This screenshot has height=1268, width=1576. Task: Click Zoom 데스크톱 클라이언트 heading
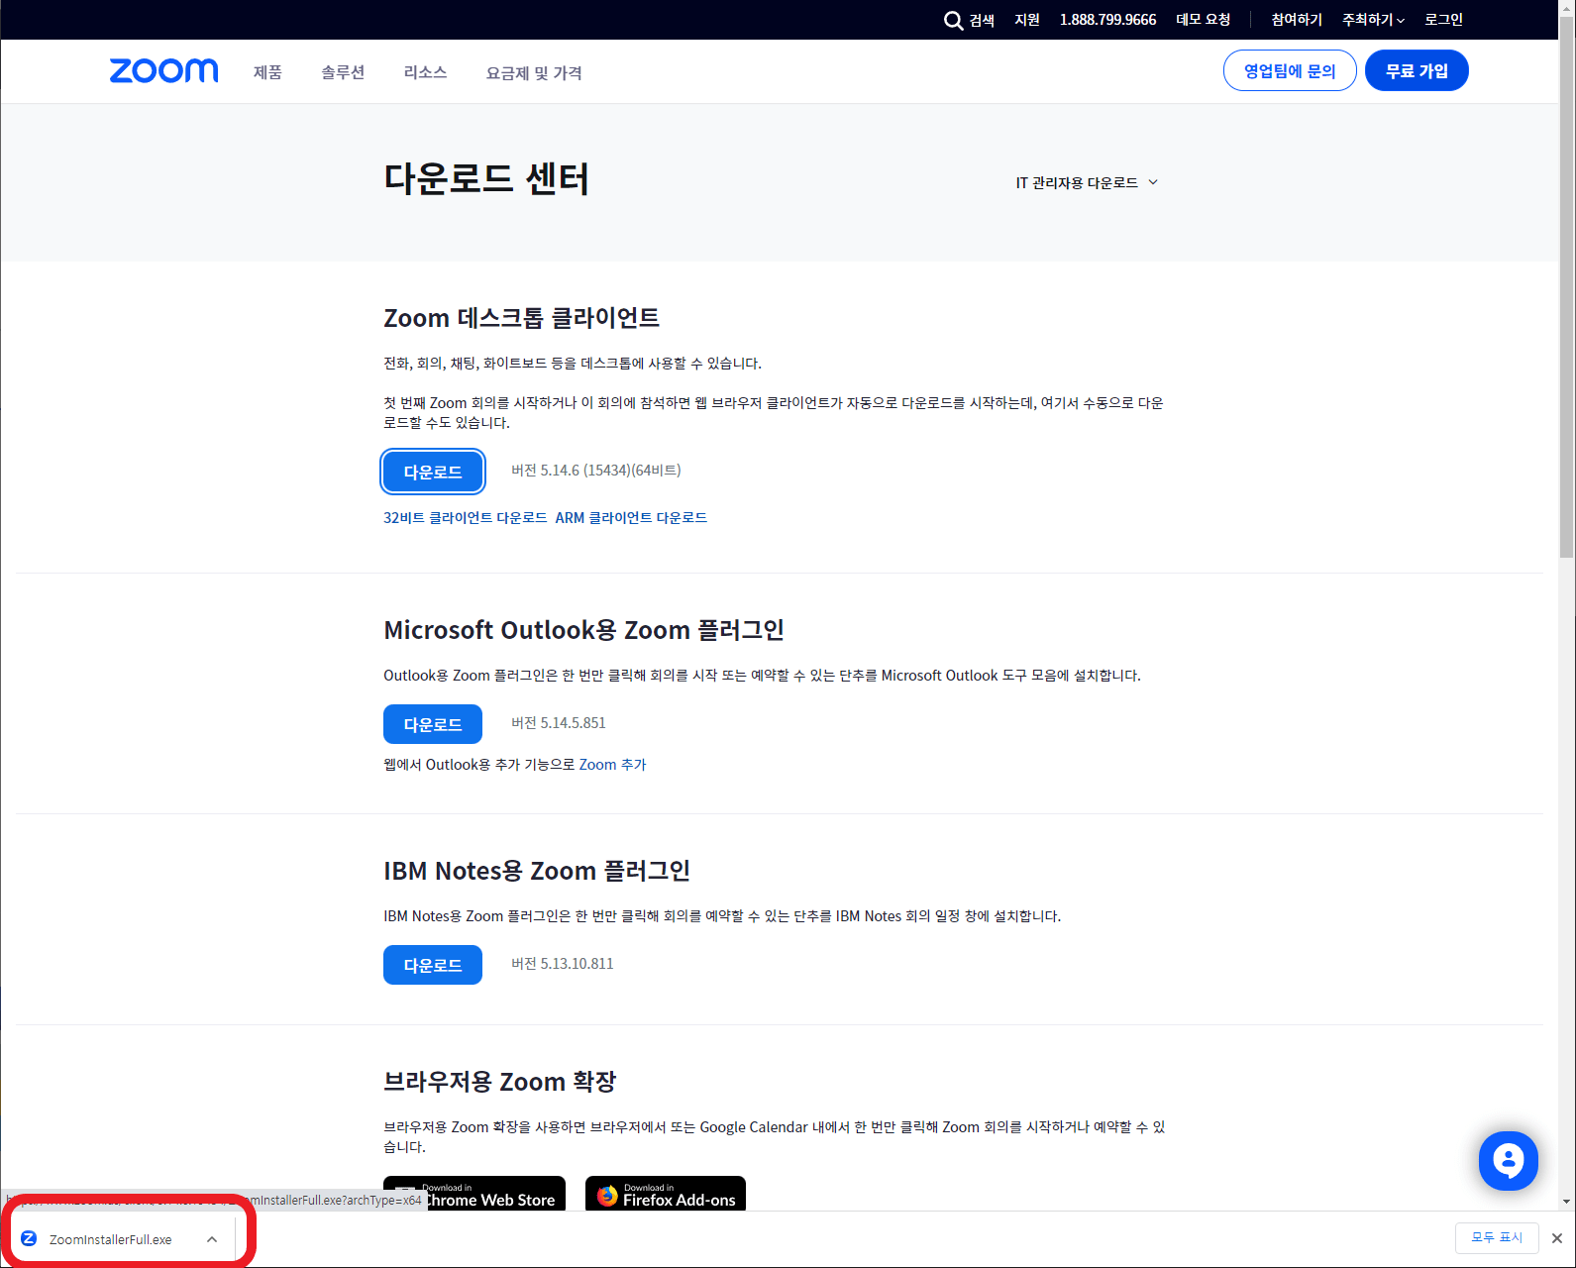click(x=522, y=318)
